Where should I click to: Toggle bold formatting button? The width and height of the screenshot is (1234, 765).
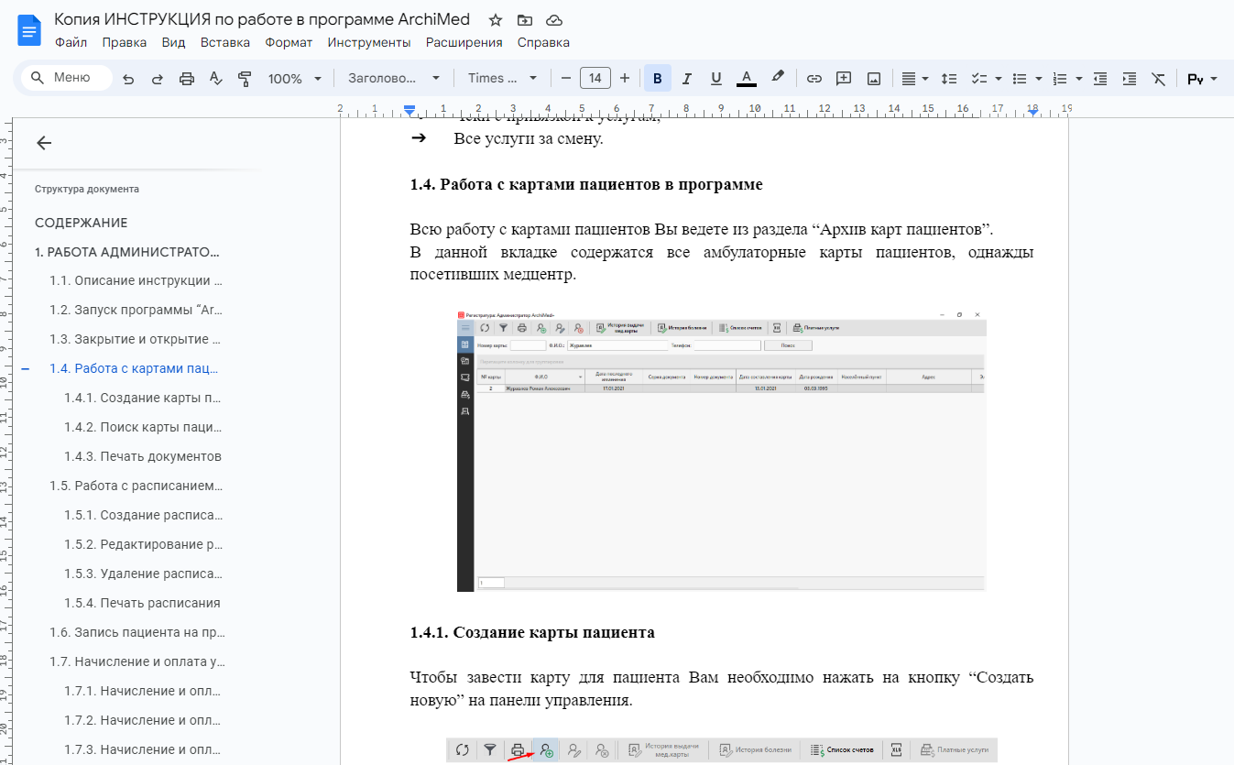pos(657,79)
